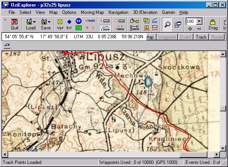
Task: Click the vertical scrollbar down arrow
Action: pyautogui.click(x=223, y=148)
